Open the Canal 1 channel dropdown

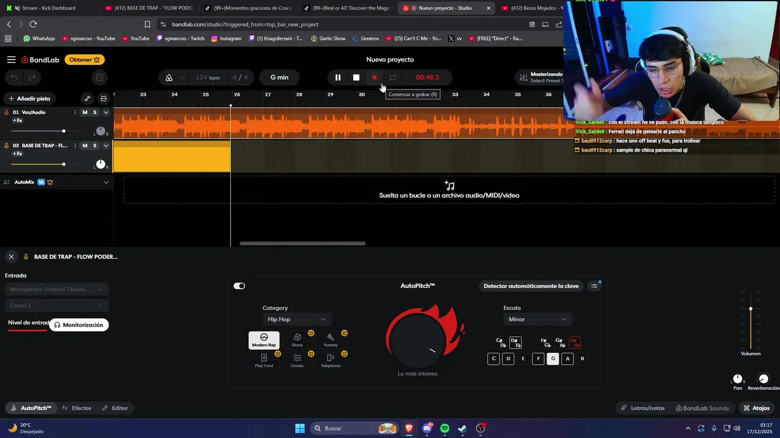(x=57, y=305)
